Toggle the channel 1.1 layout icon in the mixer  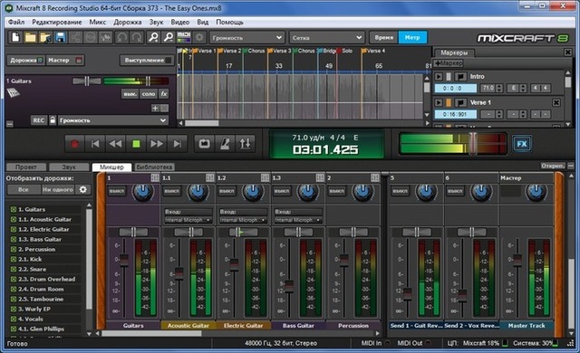pos(209,177)
